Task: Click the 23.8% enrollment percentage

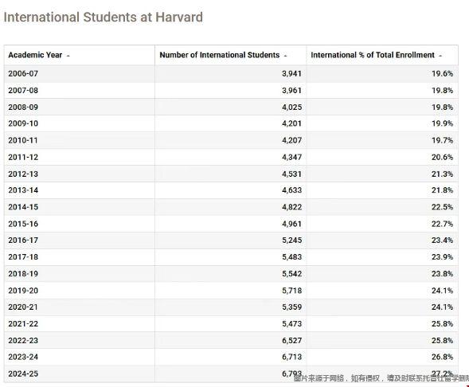Action: (442, 274)
